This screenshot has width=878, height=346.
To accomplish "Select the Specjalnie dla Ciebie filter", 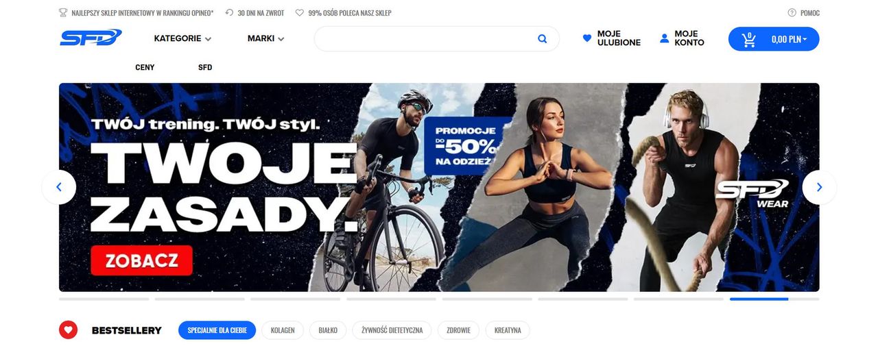I will (217, 330).
